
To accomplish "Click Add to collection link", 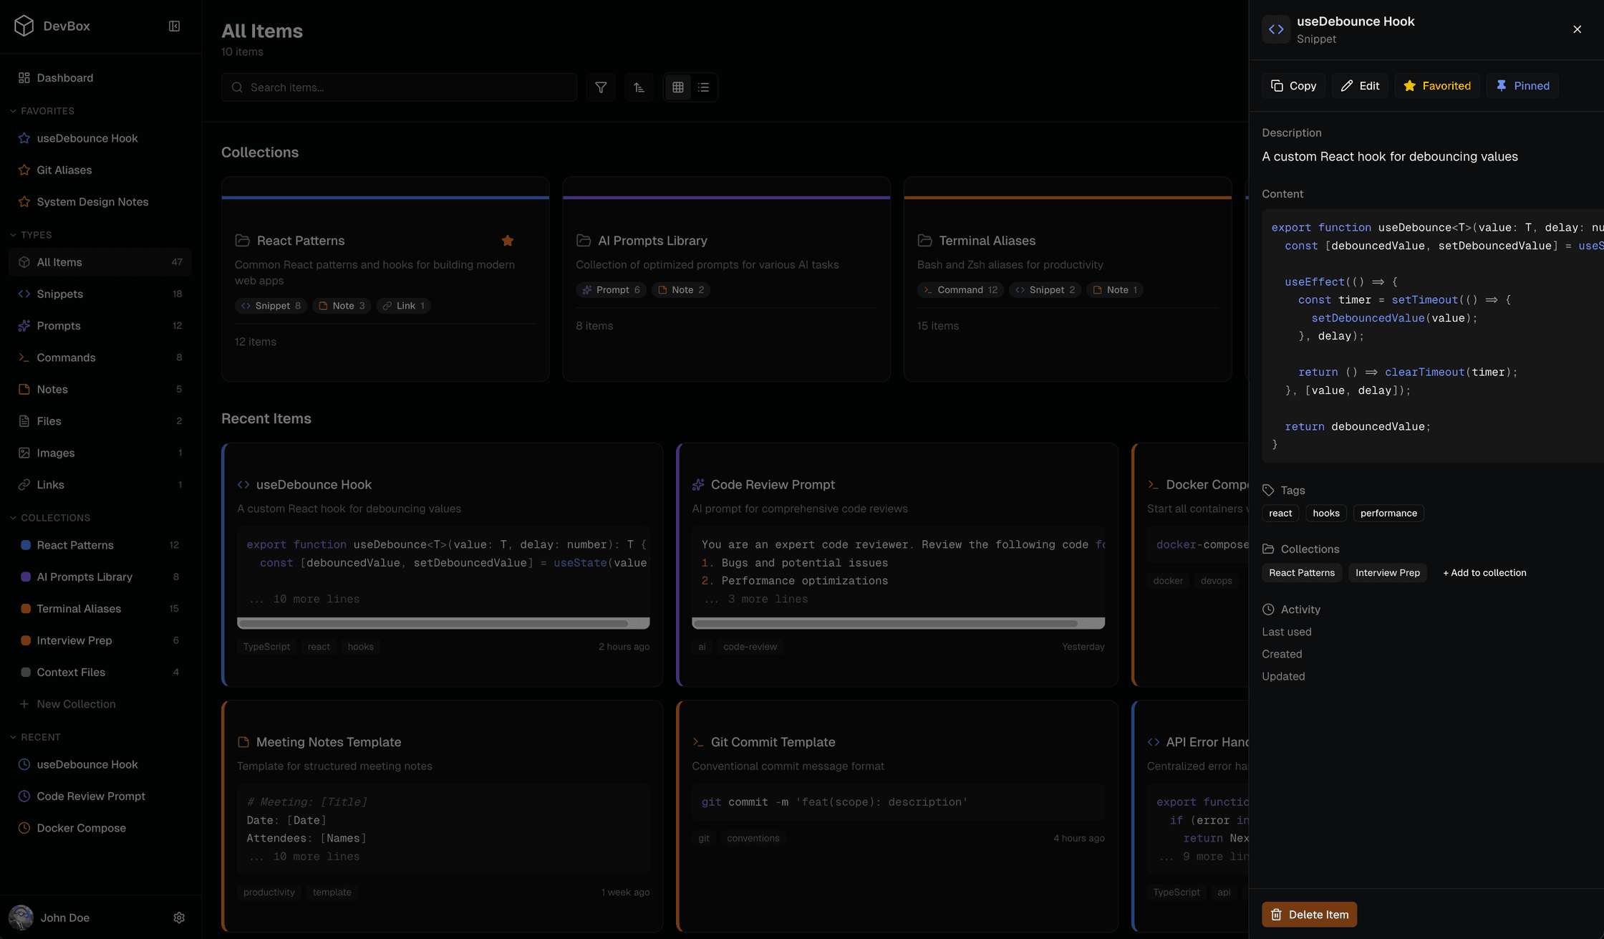I will (x=1484, y=573).
